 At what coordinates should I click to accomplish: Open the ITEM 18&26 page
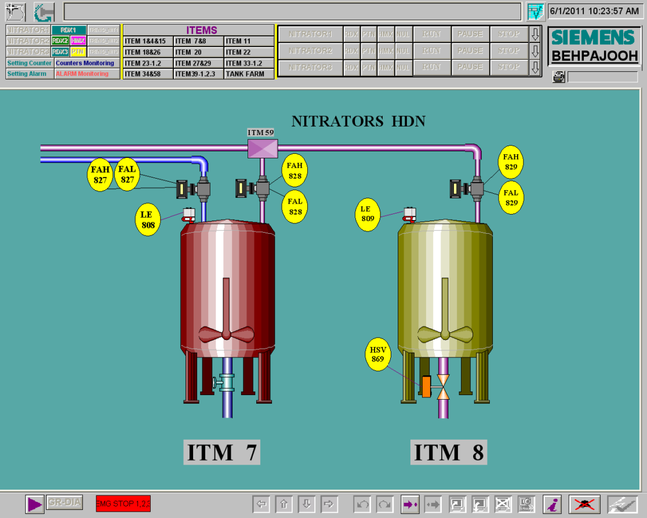pos(148,52)
